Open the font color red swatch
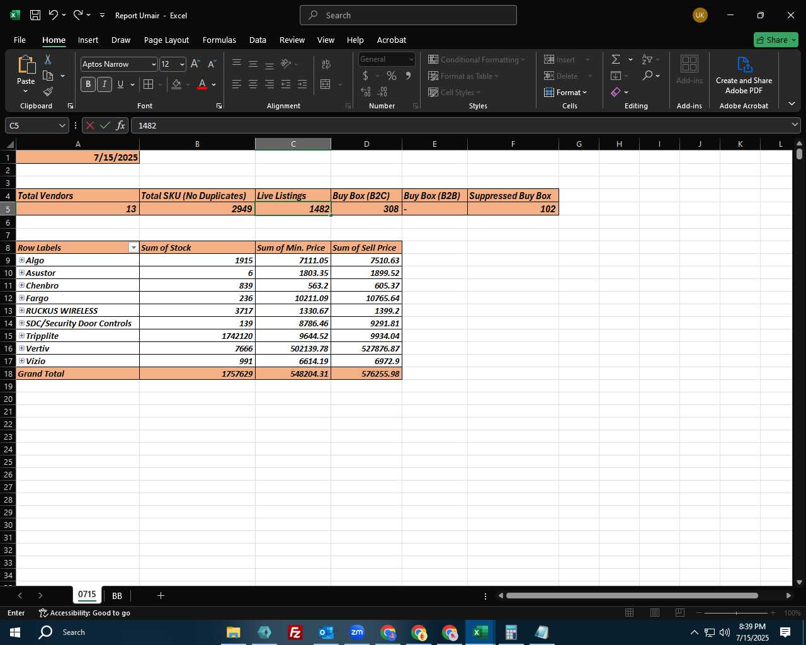The width and height of the screenshot is (806, 645). [x=202, y=84]
